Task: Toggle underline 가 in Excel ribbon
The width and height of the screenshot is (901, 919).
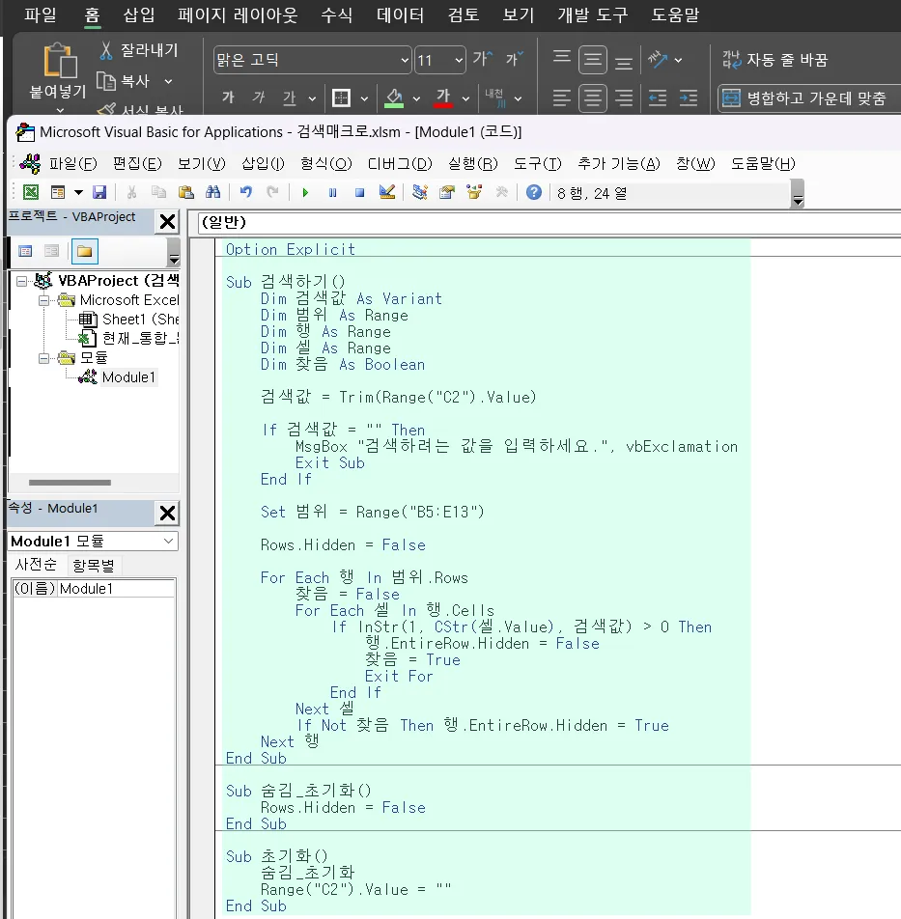Action: point(289,97)
